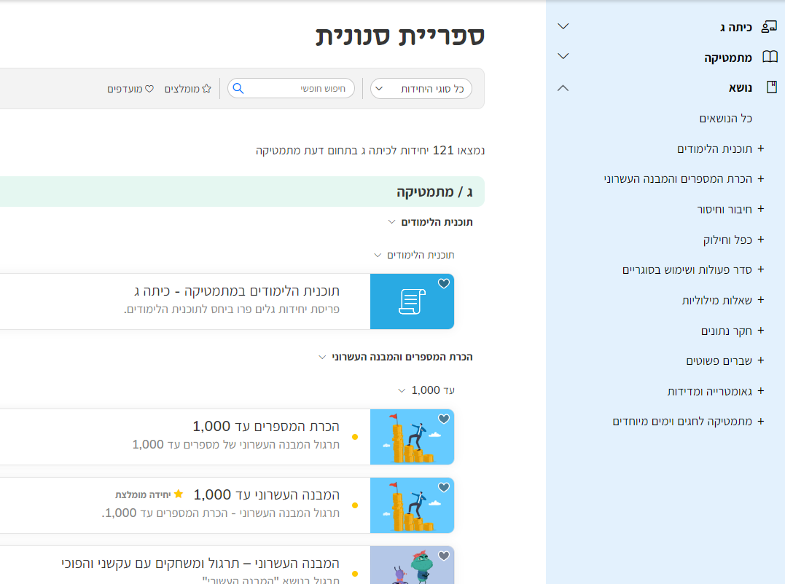Select גאומטרייה ומדידות topic in sidebar

(x=709, y=392)
